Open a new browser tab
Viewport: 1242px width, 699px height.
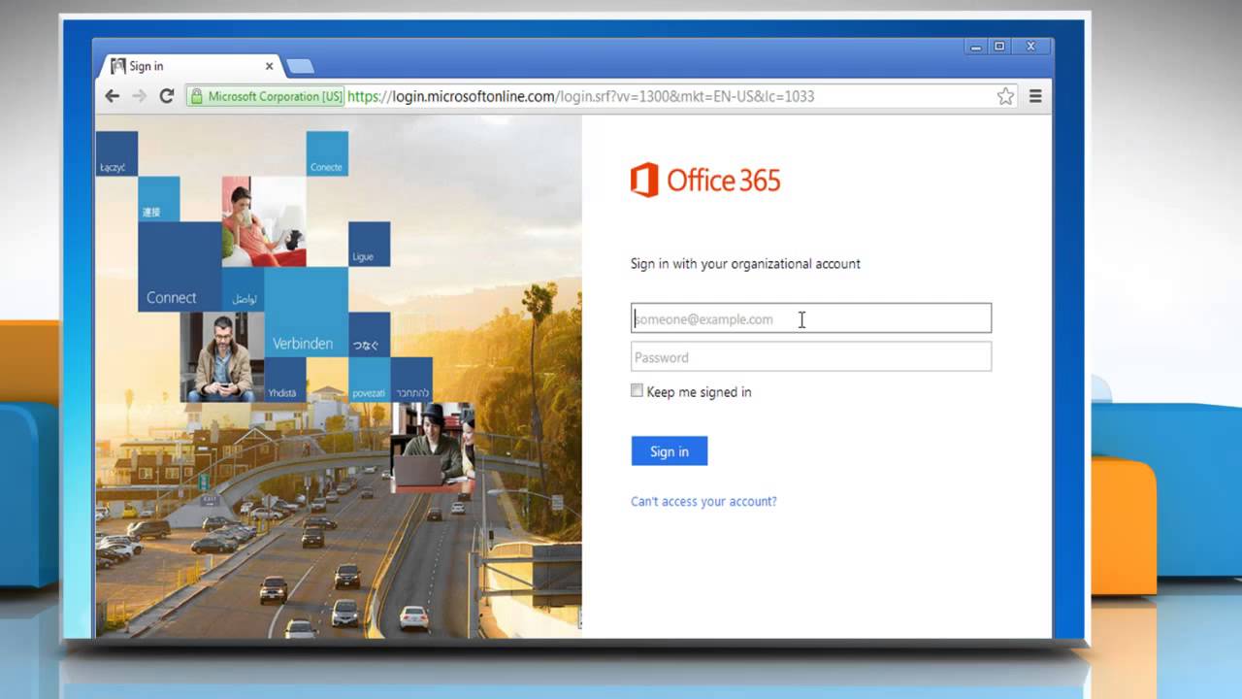click(300, 66)
